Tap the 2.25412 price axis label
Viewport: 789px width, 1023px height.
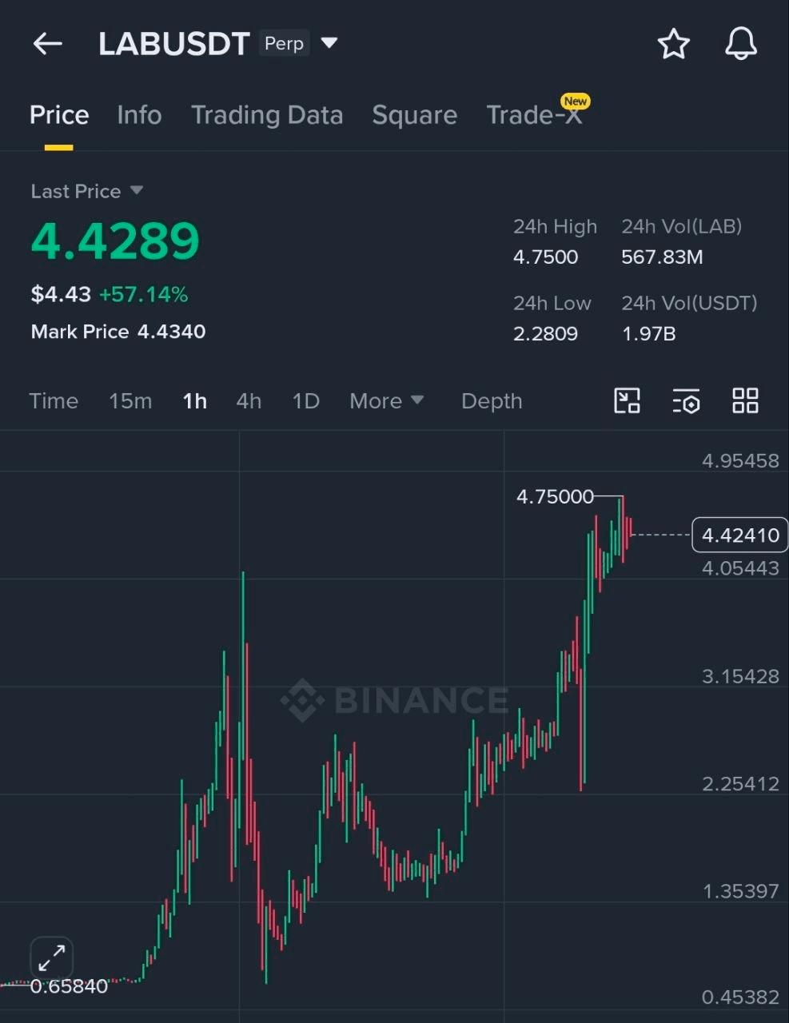point(740,783)
